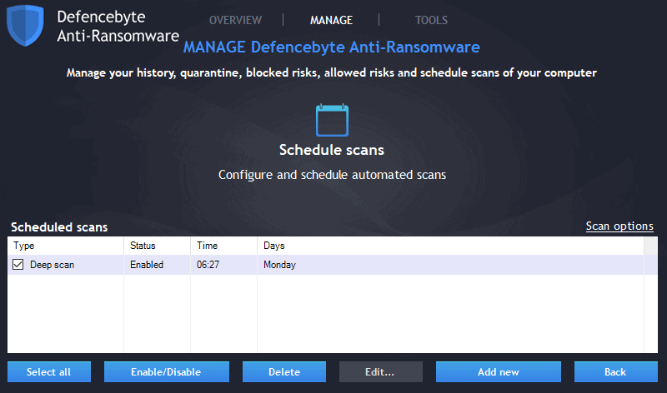Click the Select all button

point(49,371)
